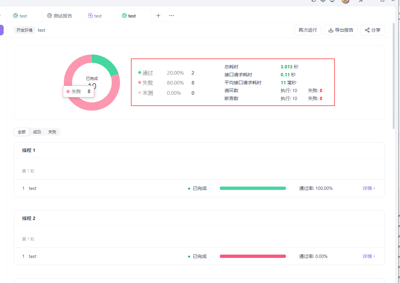This screenshot has height=283, width=400.
Task: Expand 详情 for the 线程 2 test row
Action: tap(369, 256)
